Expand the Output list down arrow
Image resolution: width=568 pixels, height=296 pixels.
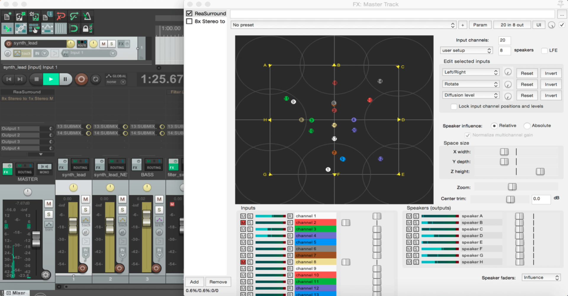coord(41,154)
